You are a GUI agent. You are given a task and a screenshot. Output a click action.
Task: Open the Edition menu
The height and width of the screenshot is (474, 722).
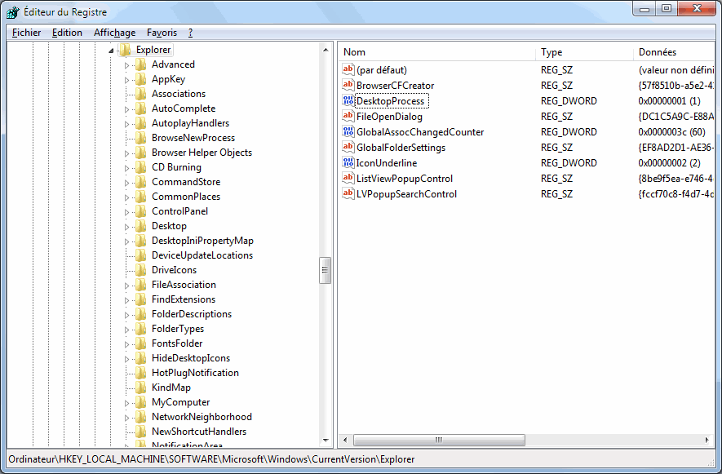(67, 33)
